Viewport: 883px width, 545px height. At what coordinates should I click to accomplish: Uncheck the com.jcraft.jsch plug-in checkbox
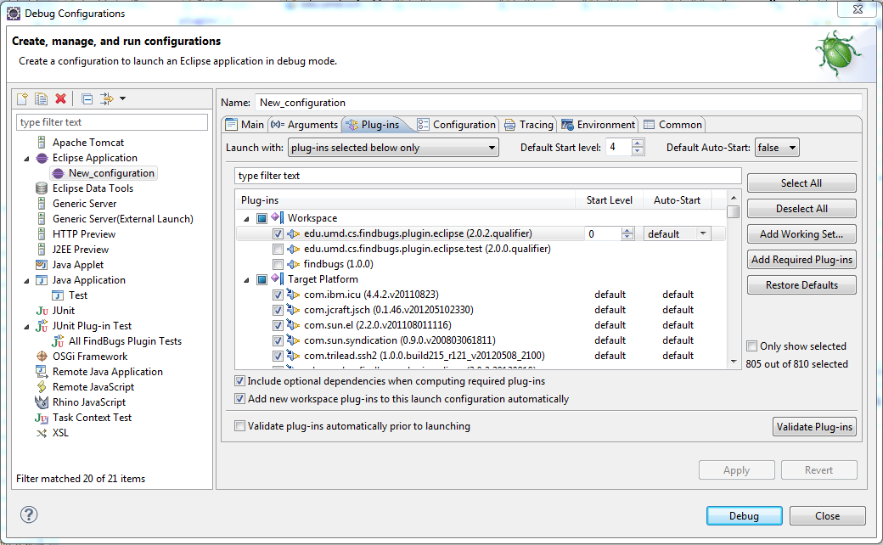click(278, 310)
